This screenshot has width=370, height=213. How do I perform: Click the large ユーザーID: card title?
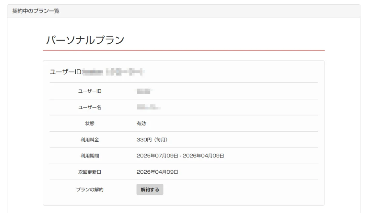click(x=66, y=72)
